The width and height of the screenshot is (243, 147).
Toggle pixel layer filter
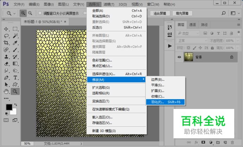(205, 33)
